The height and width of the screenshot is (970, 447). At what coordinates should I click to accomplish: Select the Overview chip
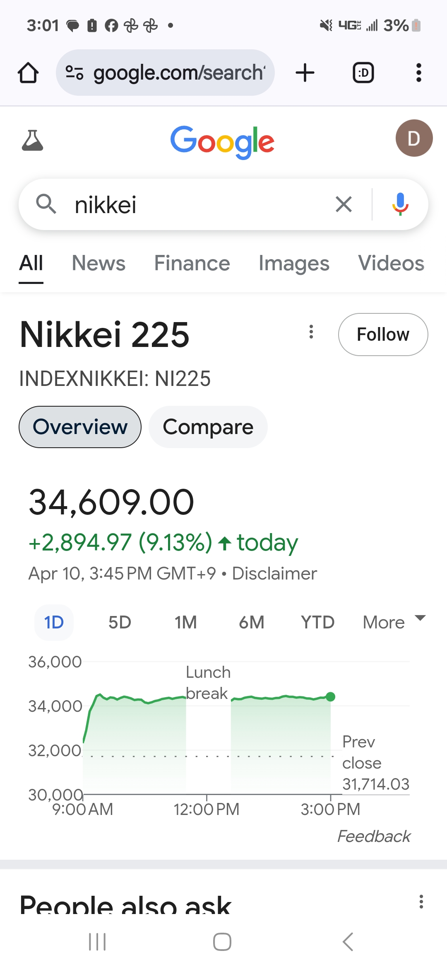point(80,427)
